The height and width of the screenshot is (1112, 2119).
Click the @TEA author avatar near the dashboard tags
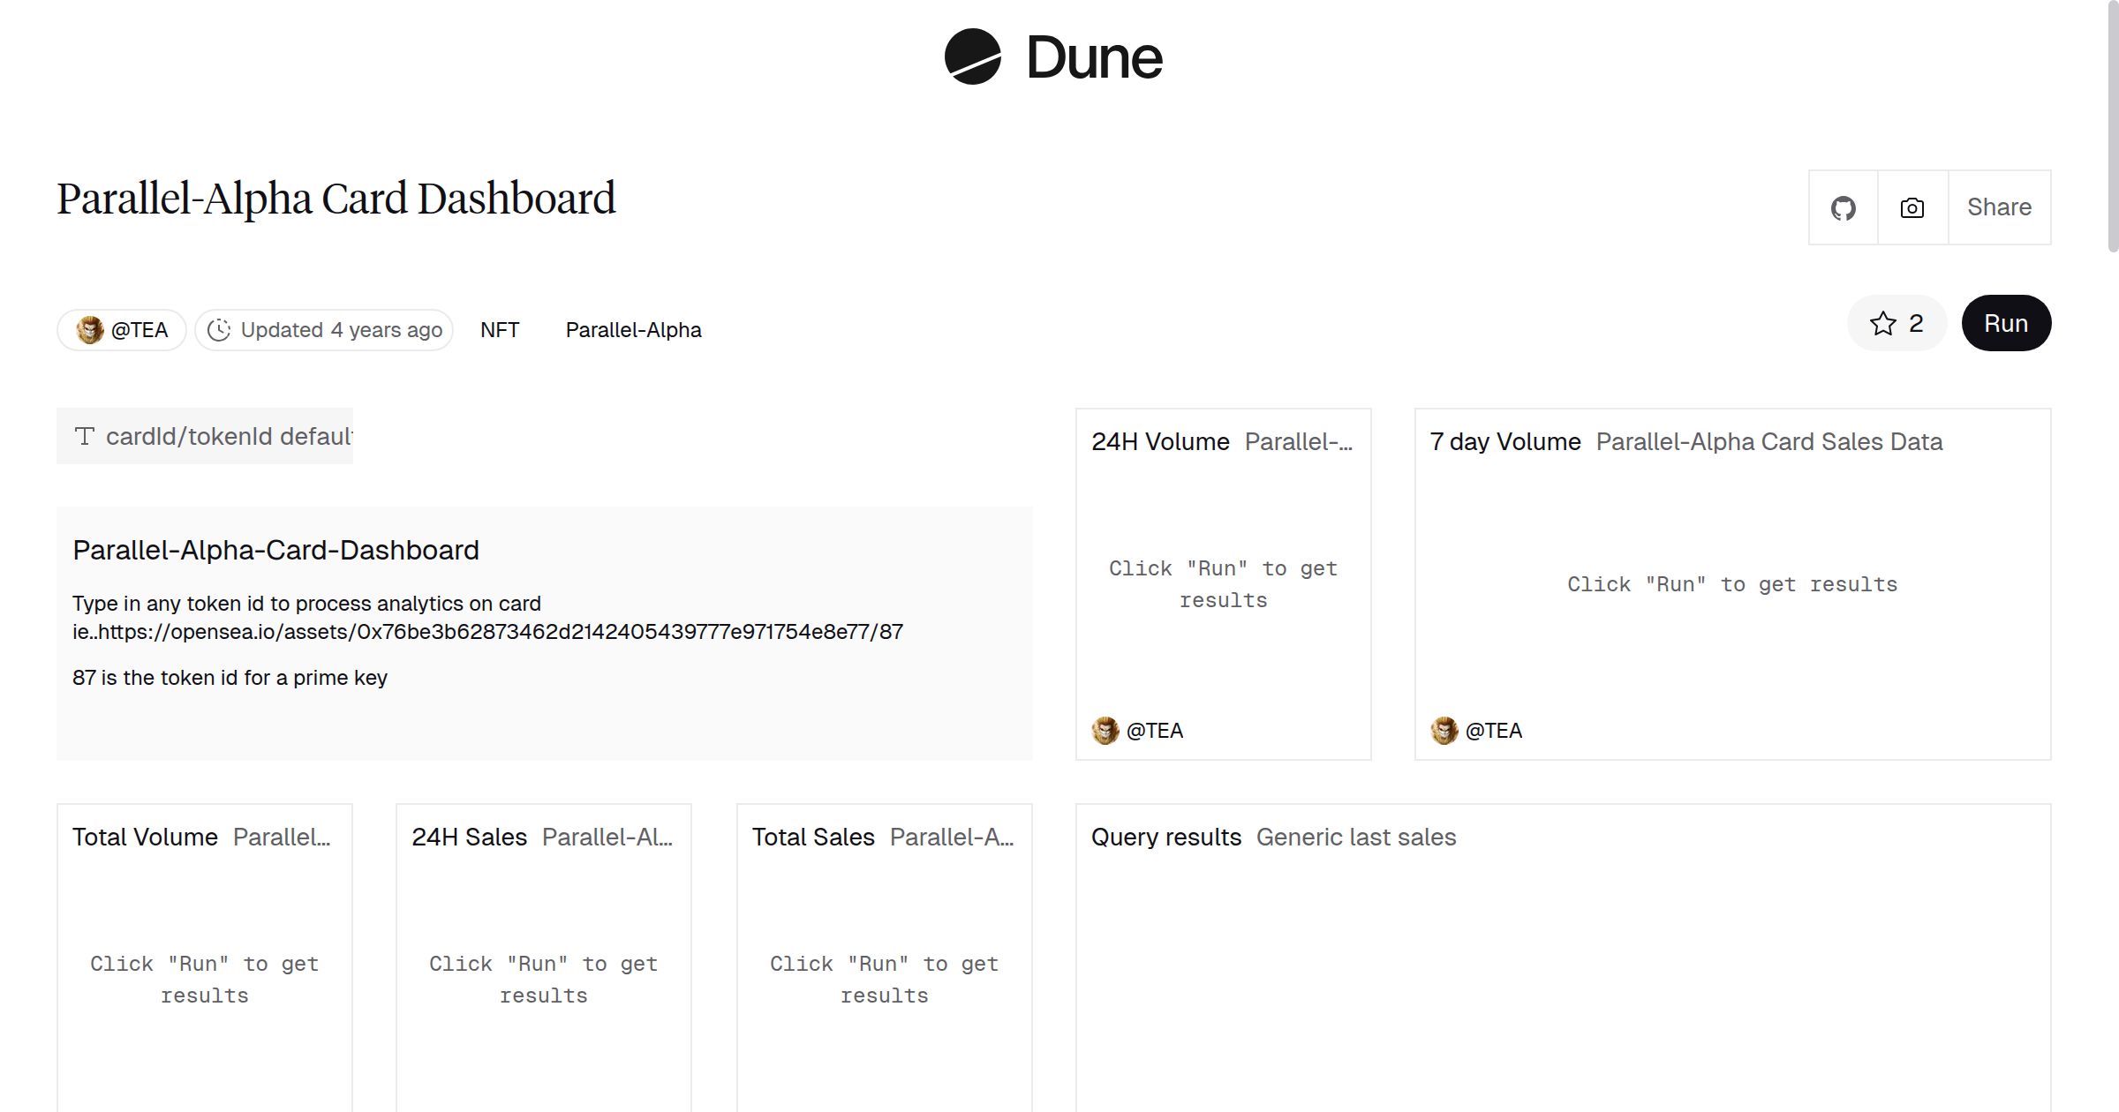[90, 329]
